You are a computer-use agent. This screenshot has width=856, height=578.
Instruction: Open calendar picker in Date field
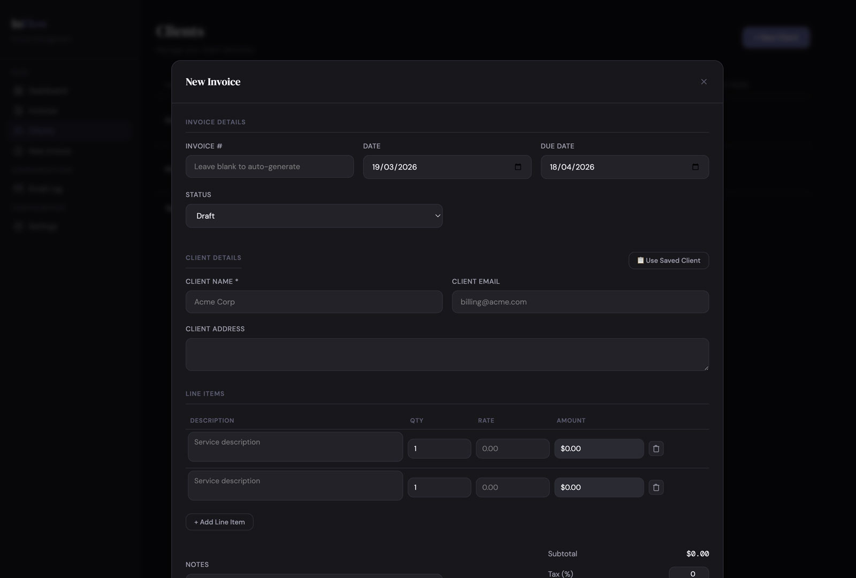(x=517, y=167)
